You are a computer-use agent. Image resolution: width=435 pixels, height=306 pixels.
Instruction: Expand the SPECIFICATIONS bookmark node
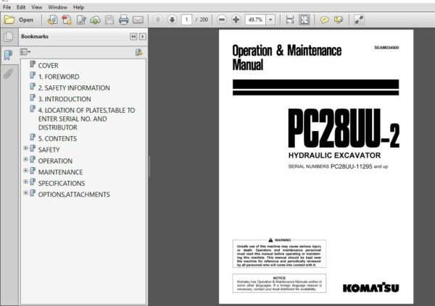tap(25, 182)
